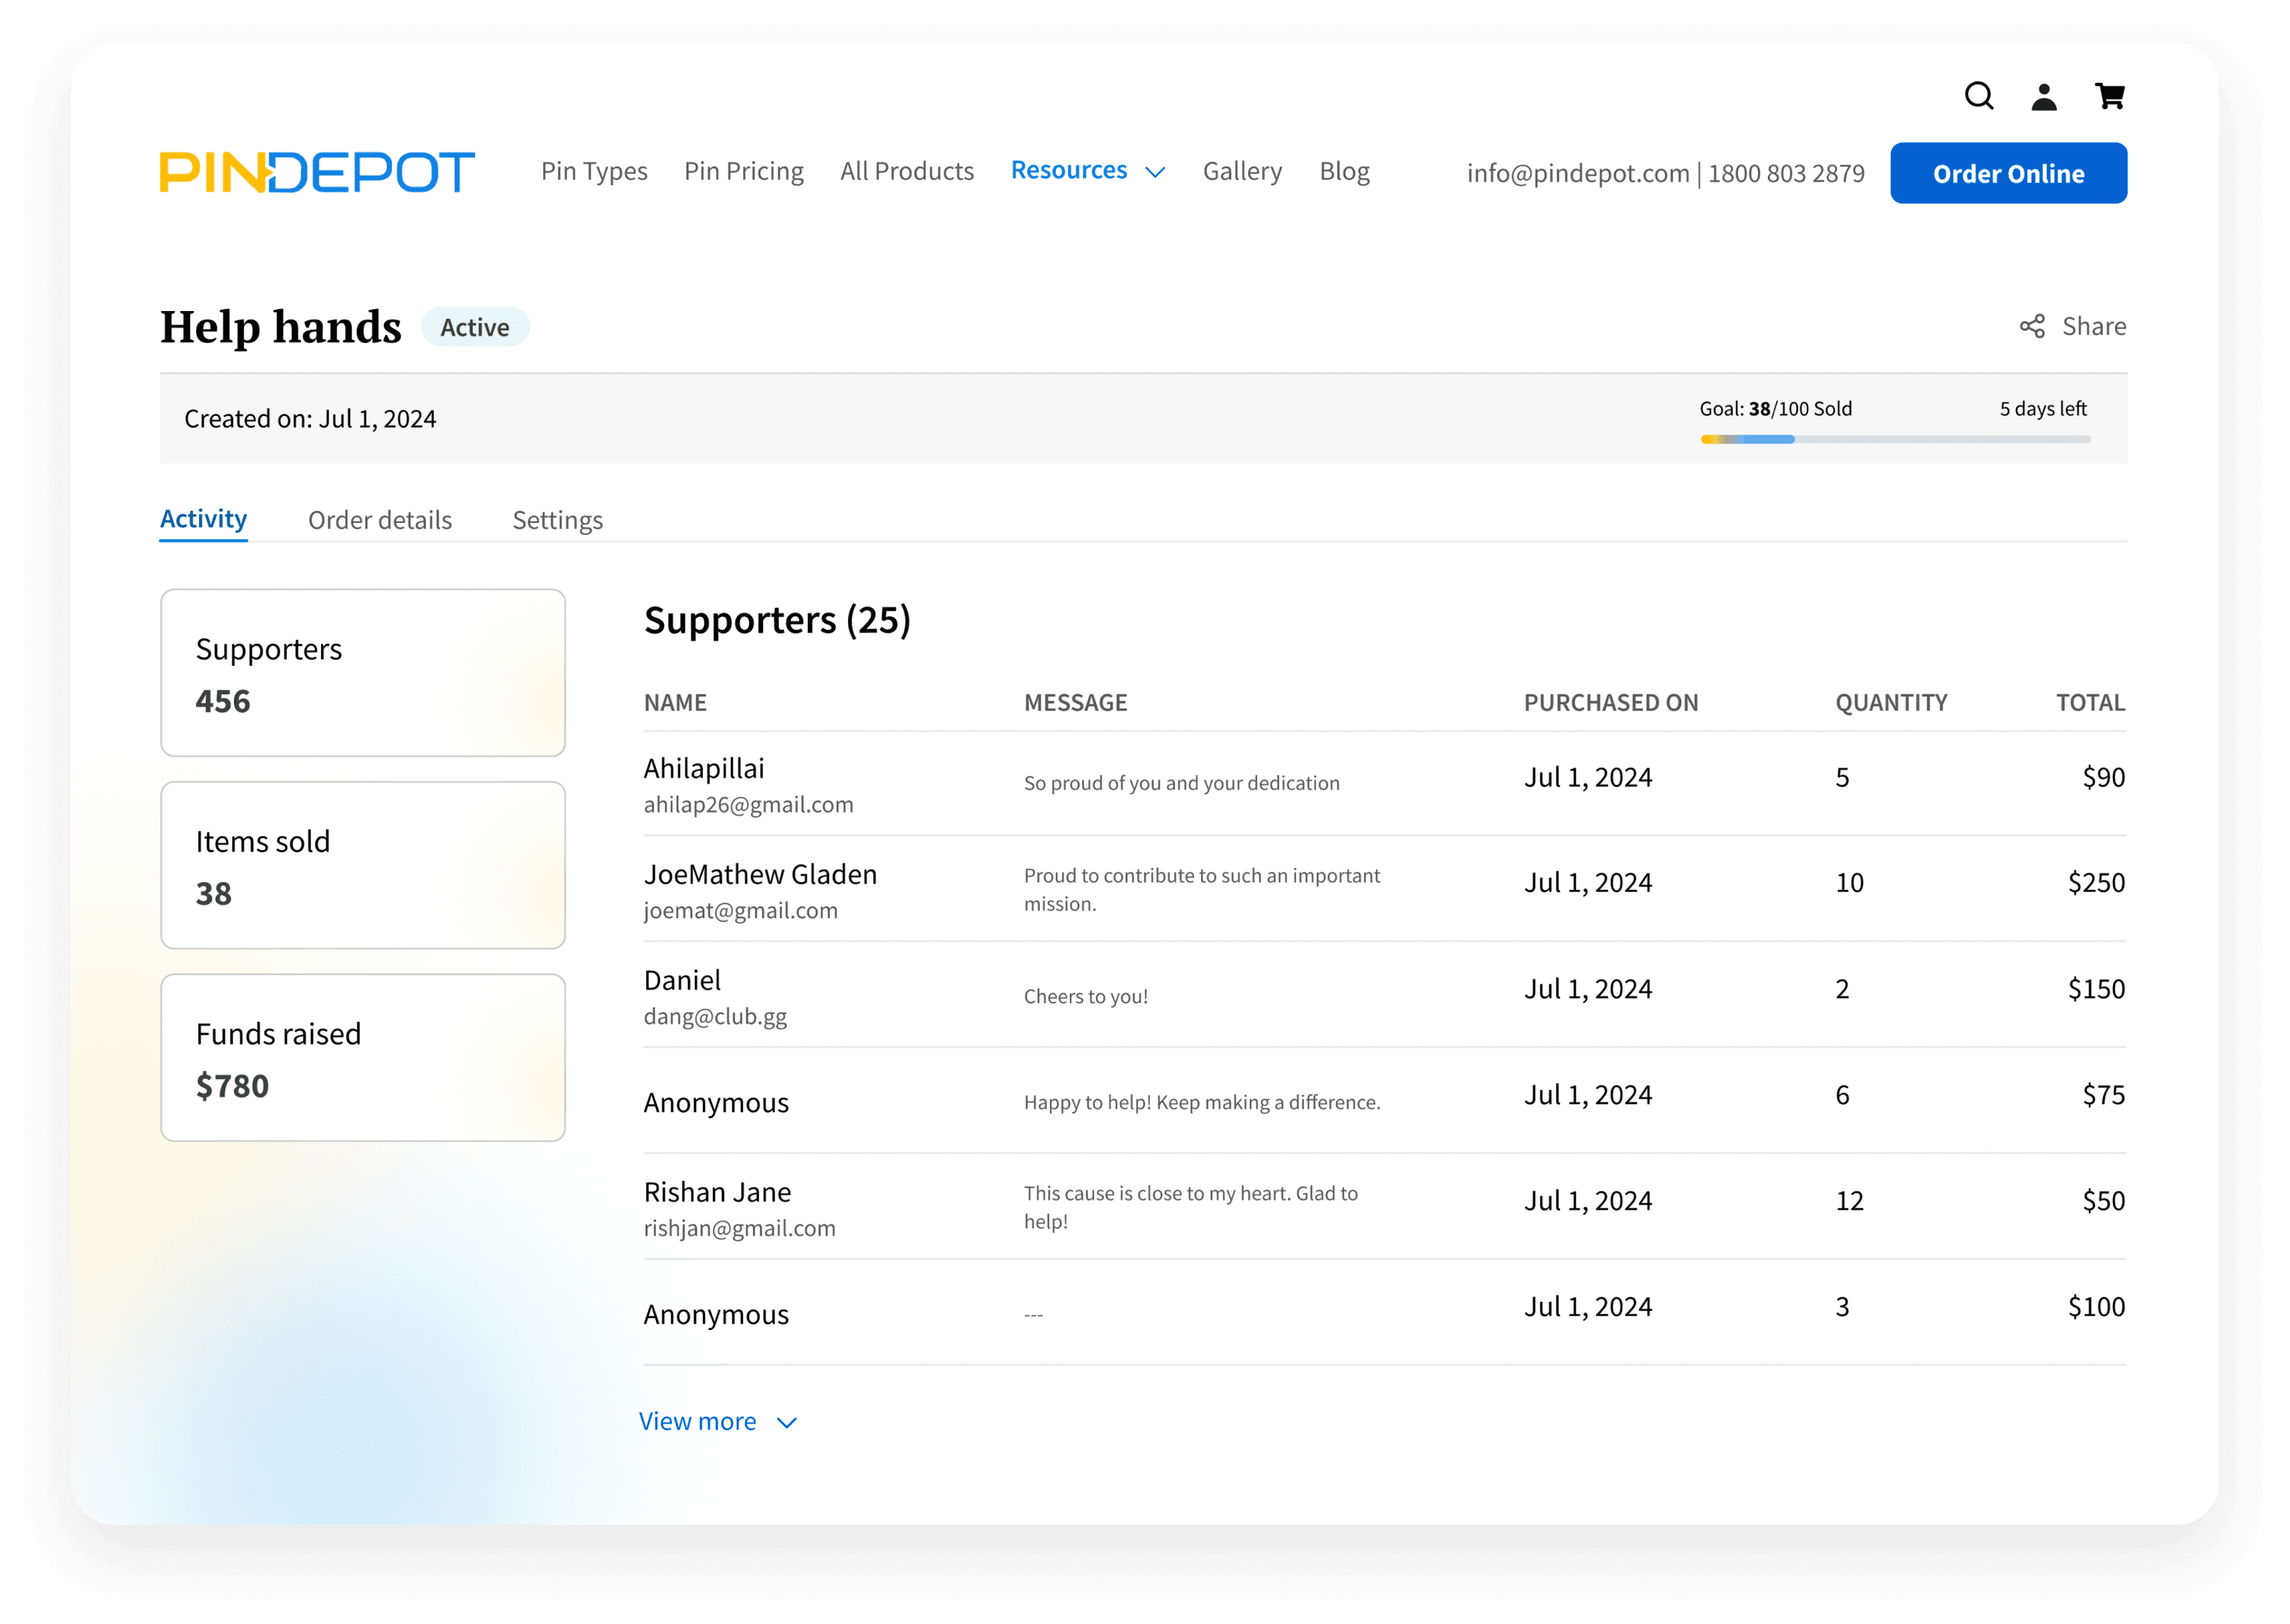Switch to the Settings tab
The height and width of the screenshot is (1624, 2290).
point(558,520)
